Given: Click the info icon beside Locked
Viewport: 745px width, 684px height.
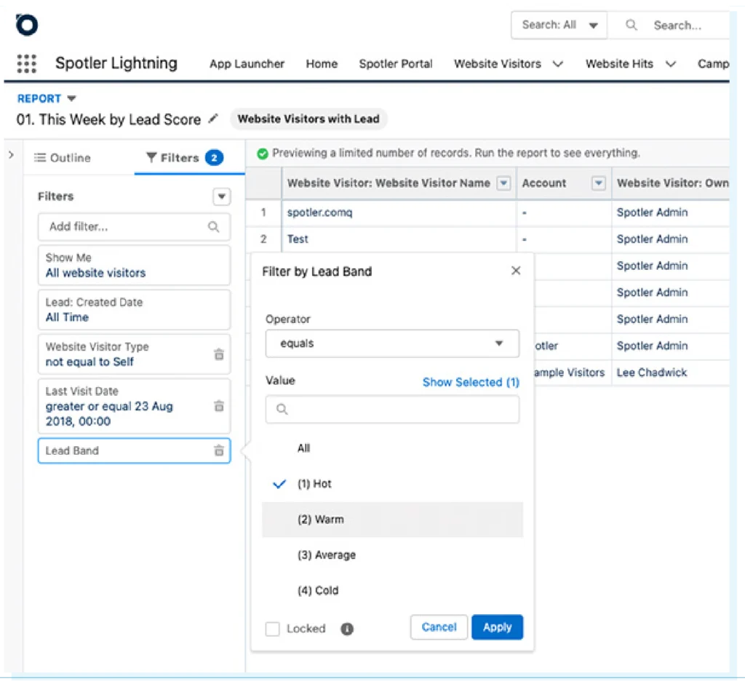Looking at the screenshot, I should 347,629.
